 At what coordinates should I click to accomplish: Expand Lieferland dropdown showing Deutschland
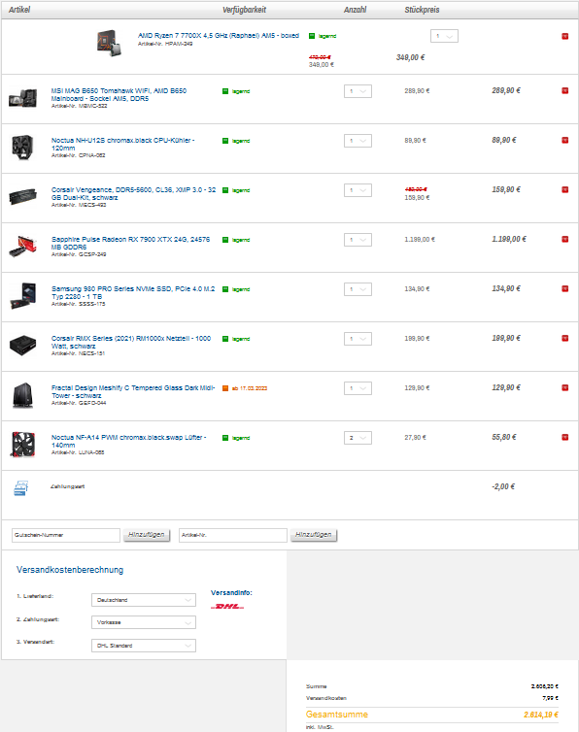(144, 600)
